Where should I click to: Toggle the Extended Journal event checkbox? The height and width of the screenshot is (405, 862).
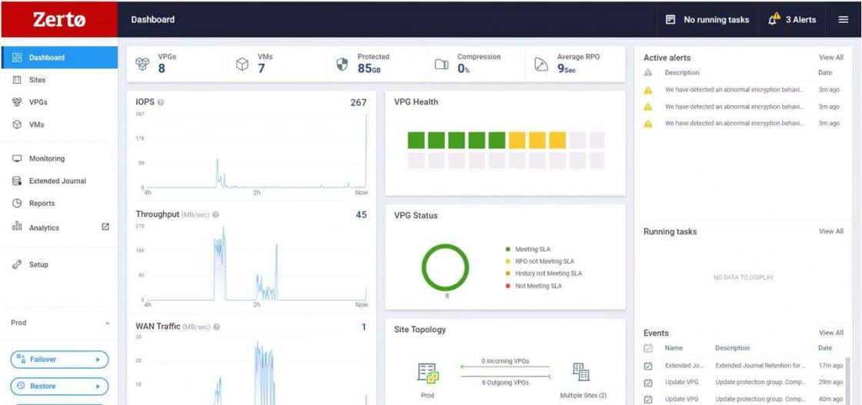click(648, 366)
